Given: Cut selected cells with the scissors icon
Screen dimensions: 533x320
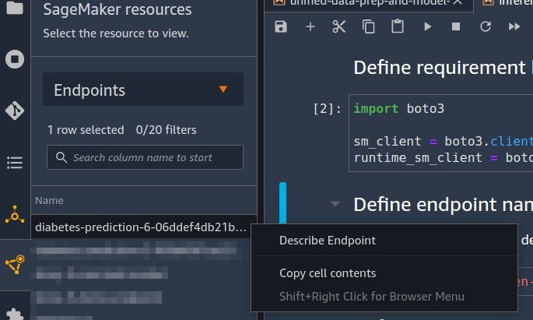Looking at the screenshot, I should point(339,26).
